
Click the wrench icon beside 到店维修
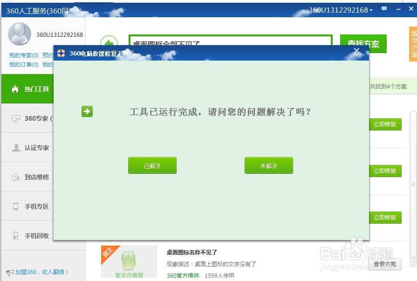pyautogui.click(x=16, y=177)
